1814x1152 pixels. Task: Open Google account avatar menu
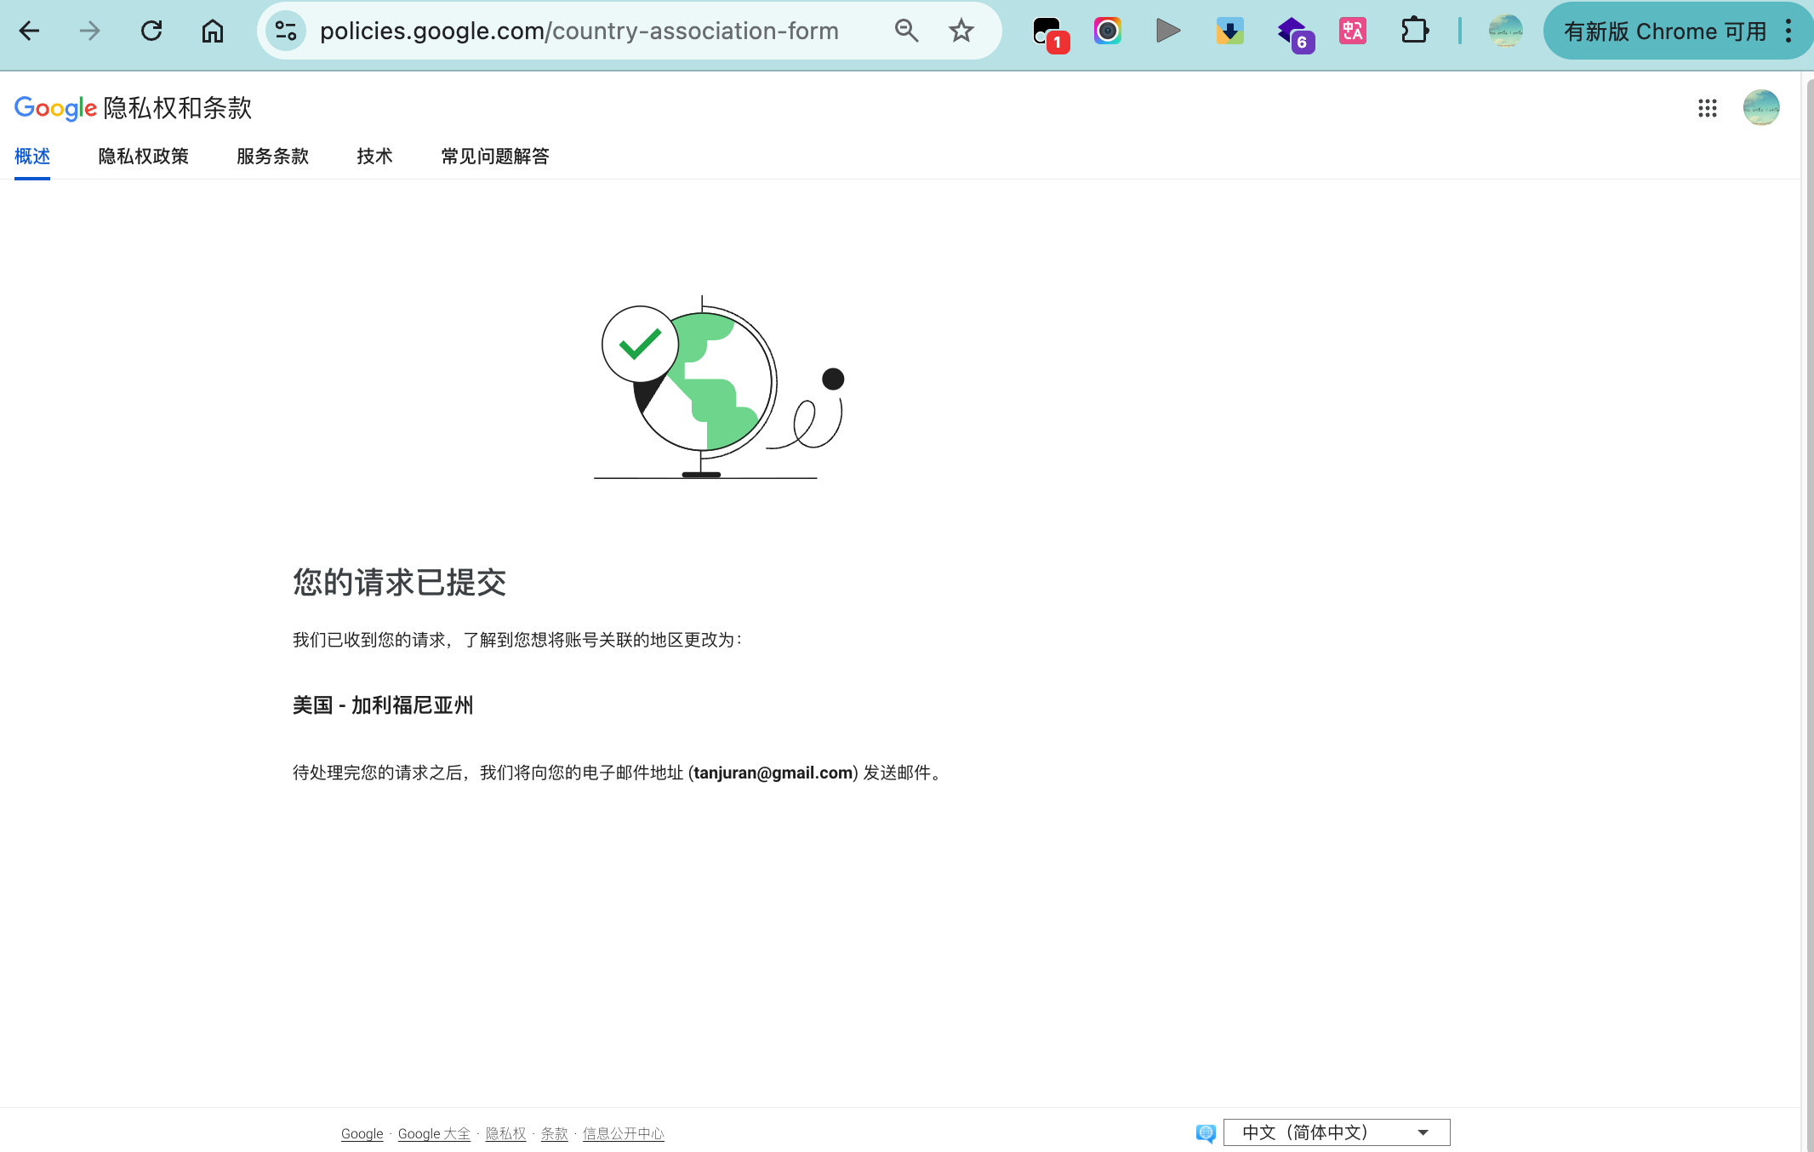tap(1760, 108)
